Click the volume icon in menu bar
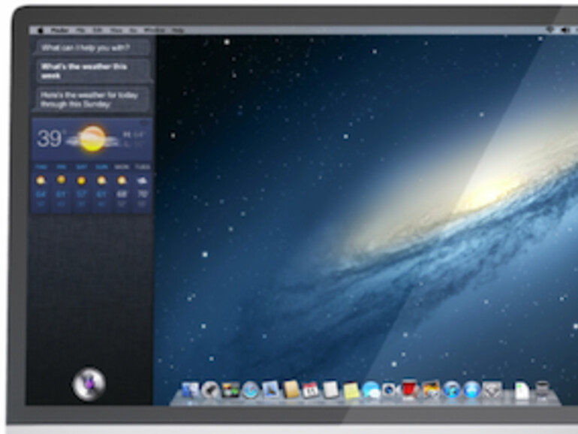The height and width of the screenshot is (434, 578). tap(565, 30)
